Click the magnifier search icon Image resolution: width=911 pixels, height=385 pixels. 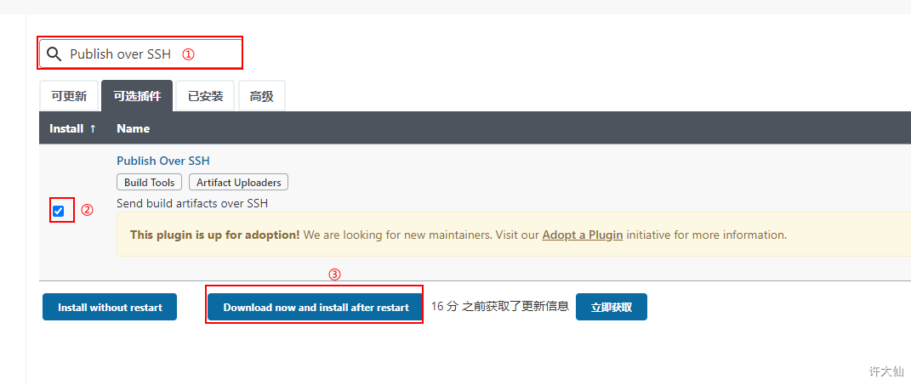pyautogui.click(x=54, y=54)
